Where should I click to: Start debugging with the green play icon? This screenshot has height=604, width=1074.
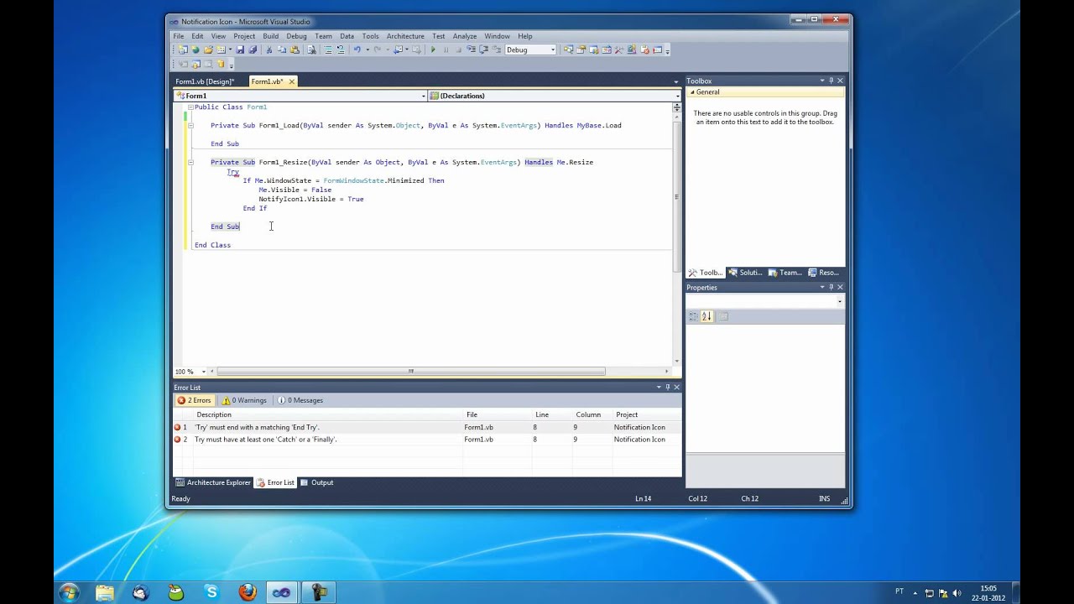point(433,49)
